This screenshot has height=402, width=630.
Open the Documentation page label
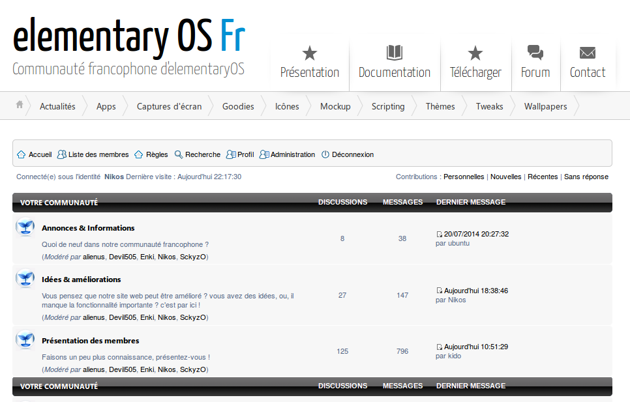tap(395, 72)
